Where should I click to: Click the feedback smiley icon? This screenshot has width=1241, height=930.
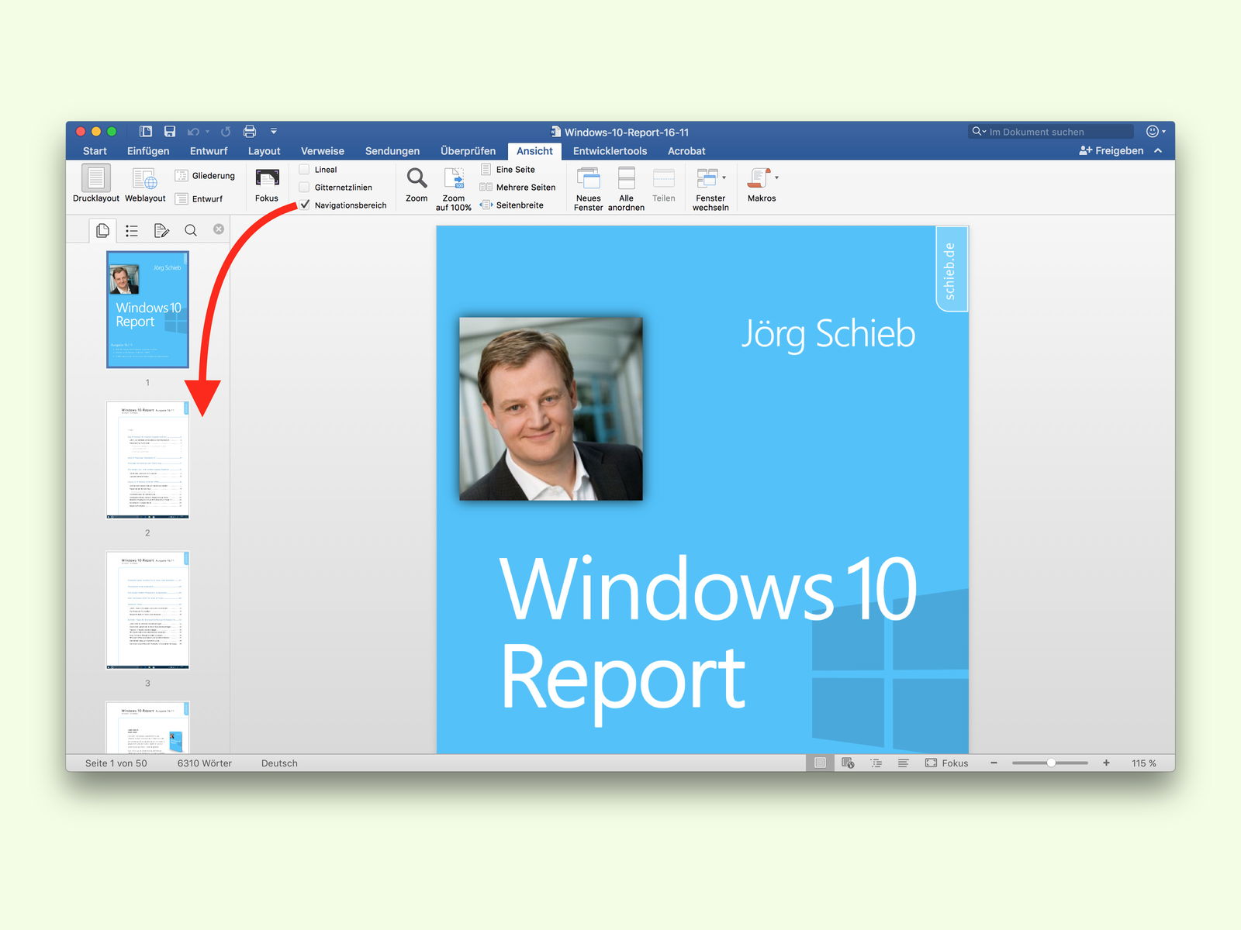[x=1153, y=132]
